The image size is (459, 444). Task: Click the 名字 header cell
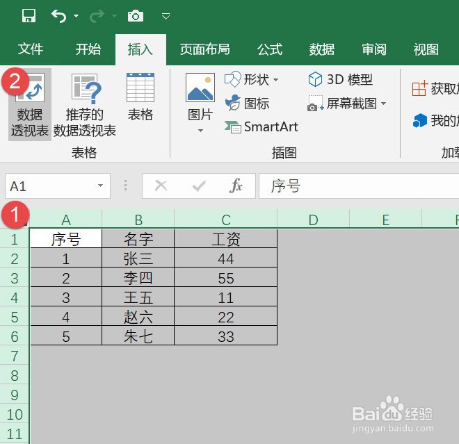coord(138,239)
